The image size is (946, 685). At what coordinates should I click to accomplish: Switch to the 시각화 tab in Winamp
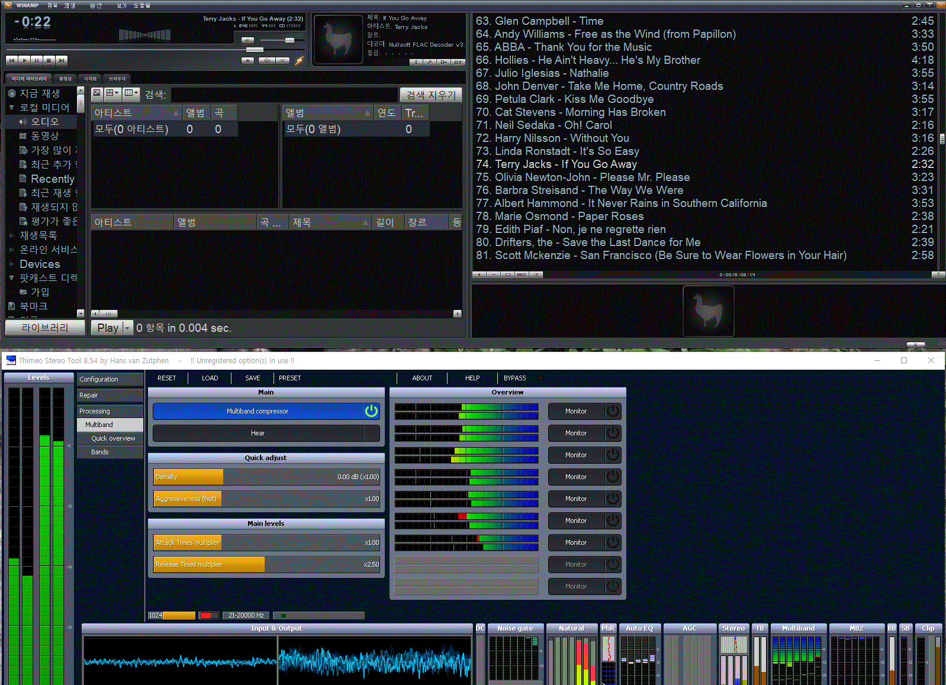pos(90,79)
